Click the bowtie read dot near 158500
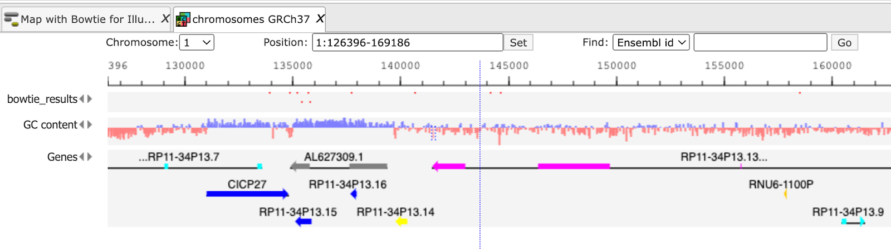891x249 pixels. (800, 93)
